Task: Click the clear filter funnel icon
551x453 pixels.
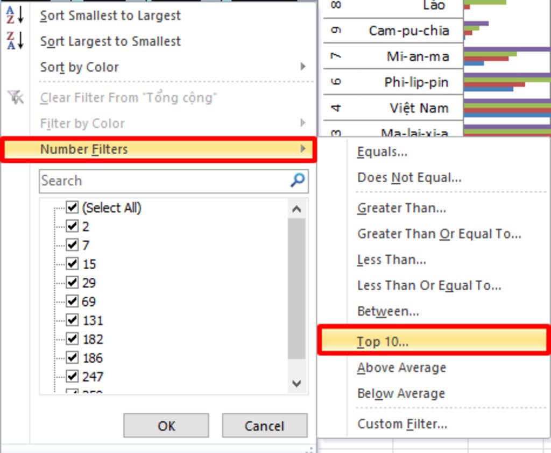Action: [x=16, y=97]
